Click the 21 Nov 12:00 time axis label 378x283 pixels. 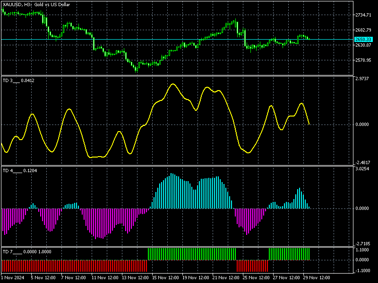pyautogui.click(x=226, y=278)
